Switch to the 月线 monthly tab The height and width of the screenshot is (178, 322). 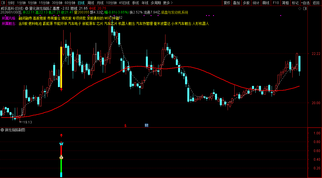100,3
